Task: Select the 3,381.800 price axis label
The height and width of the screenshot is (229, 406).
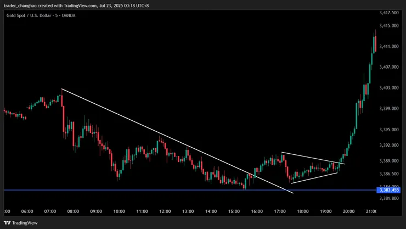Action: pos(389,198)
